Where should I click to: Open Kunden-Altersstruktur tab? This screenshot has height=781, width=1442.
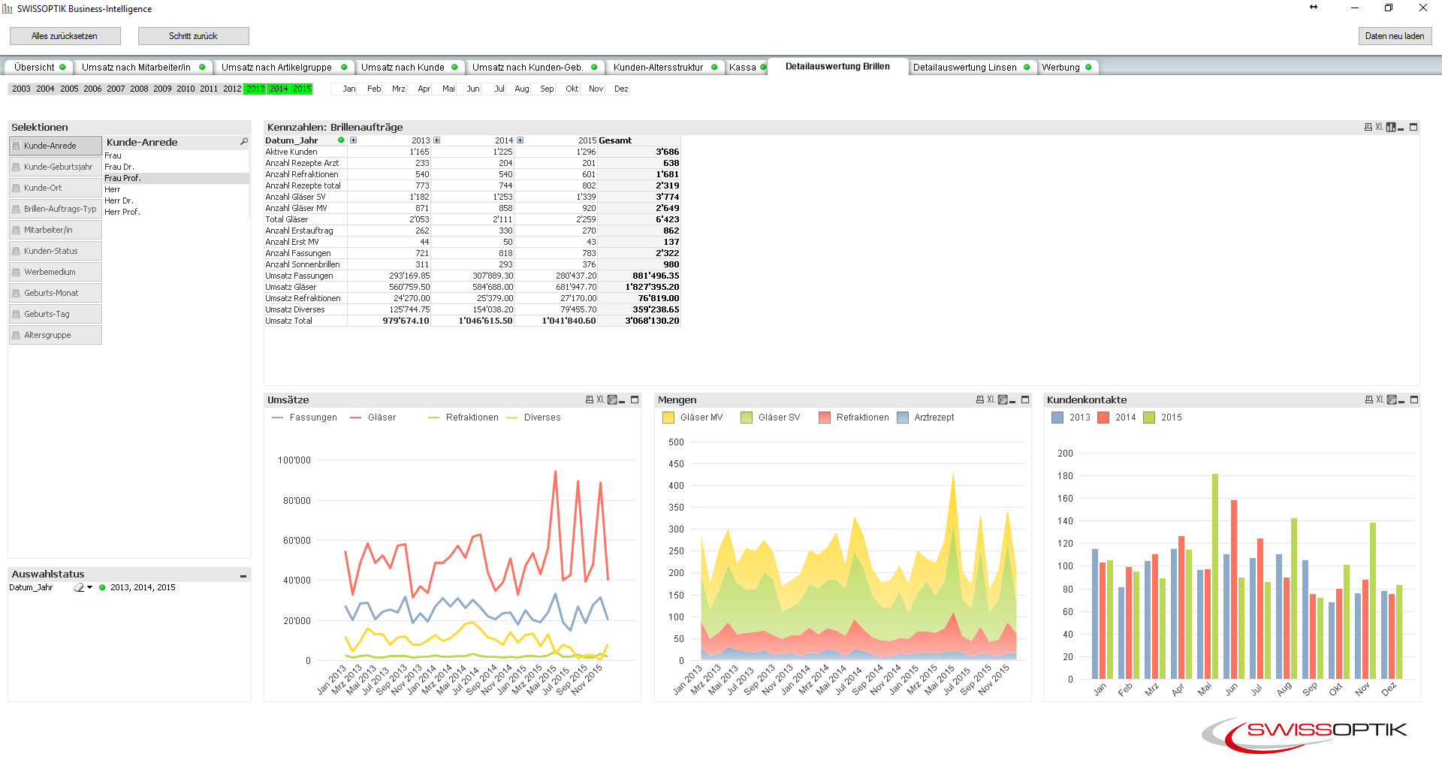point(664,67)
